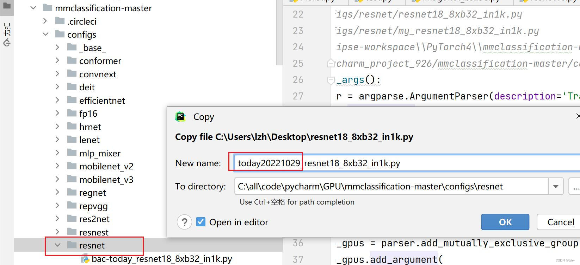Collapse the resnet folder
Screen dimensions: 580x265
(x=57, y=245)
